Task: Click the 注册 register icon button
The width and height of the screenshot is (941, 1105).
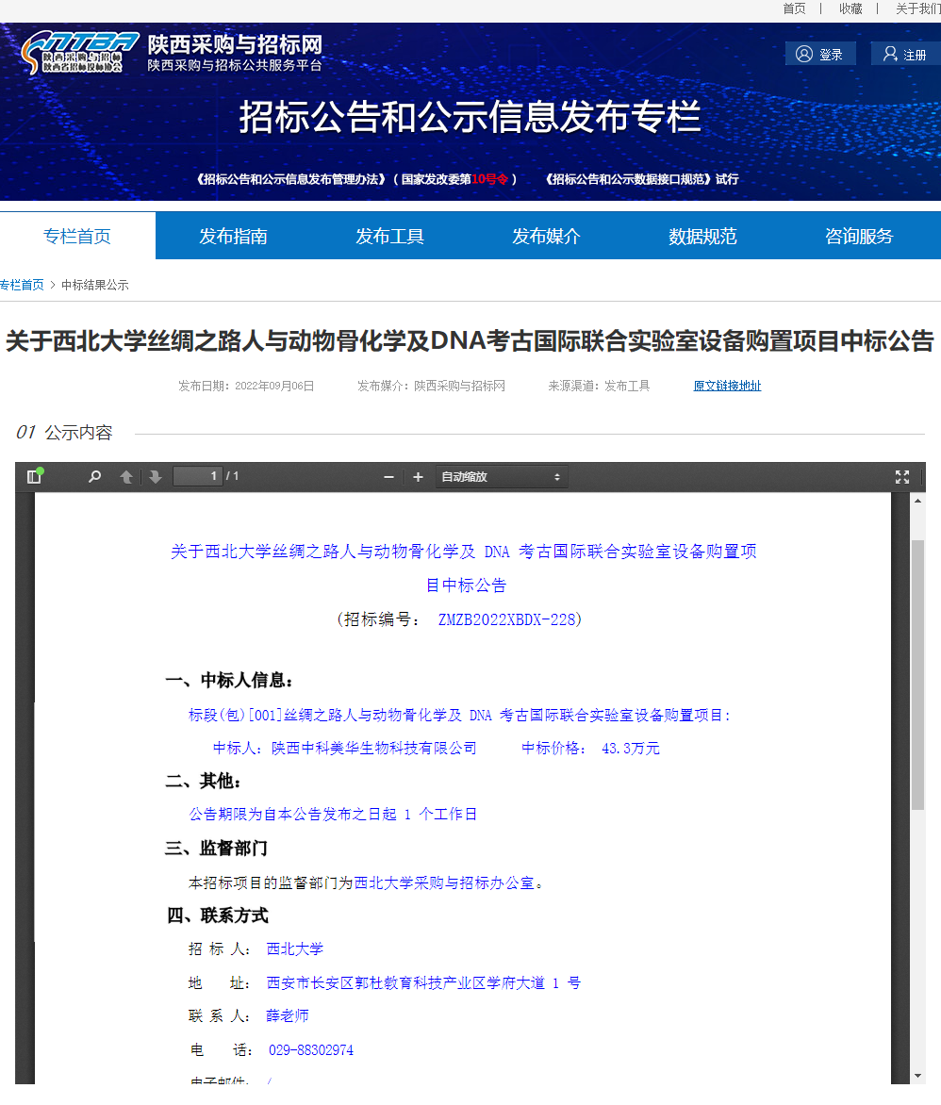Action: point(902,54)
